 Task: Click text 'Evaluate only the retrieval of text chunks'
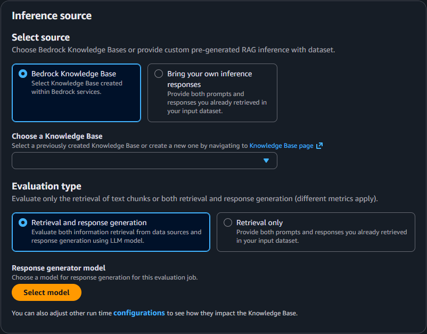pos(81,198)
